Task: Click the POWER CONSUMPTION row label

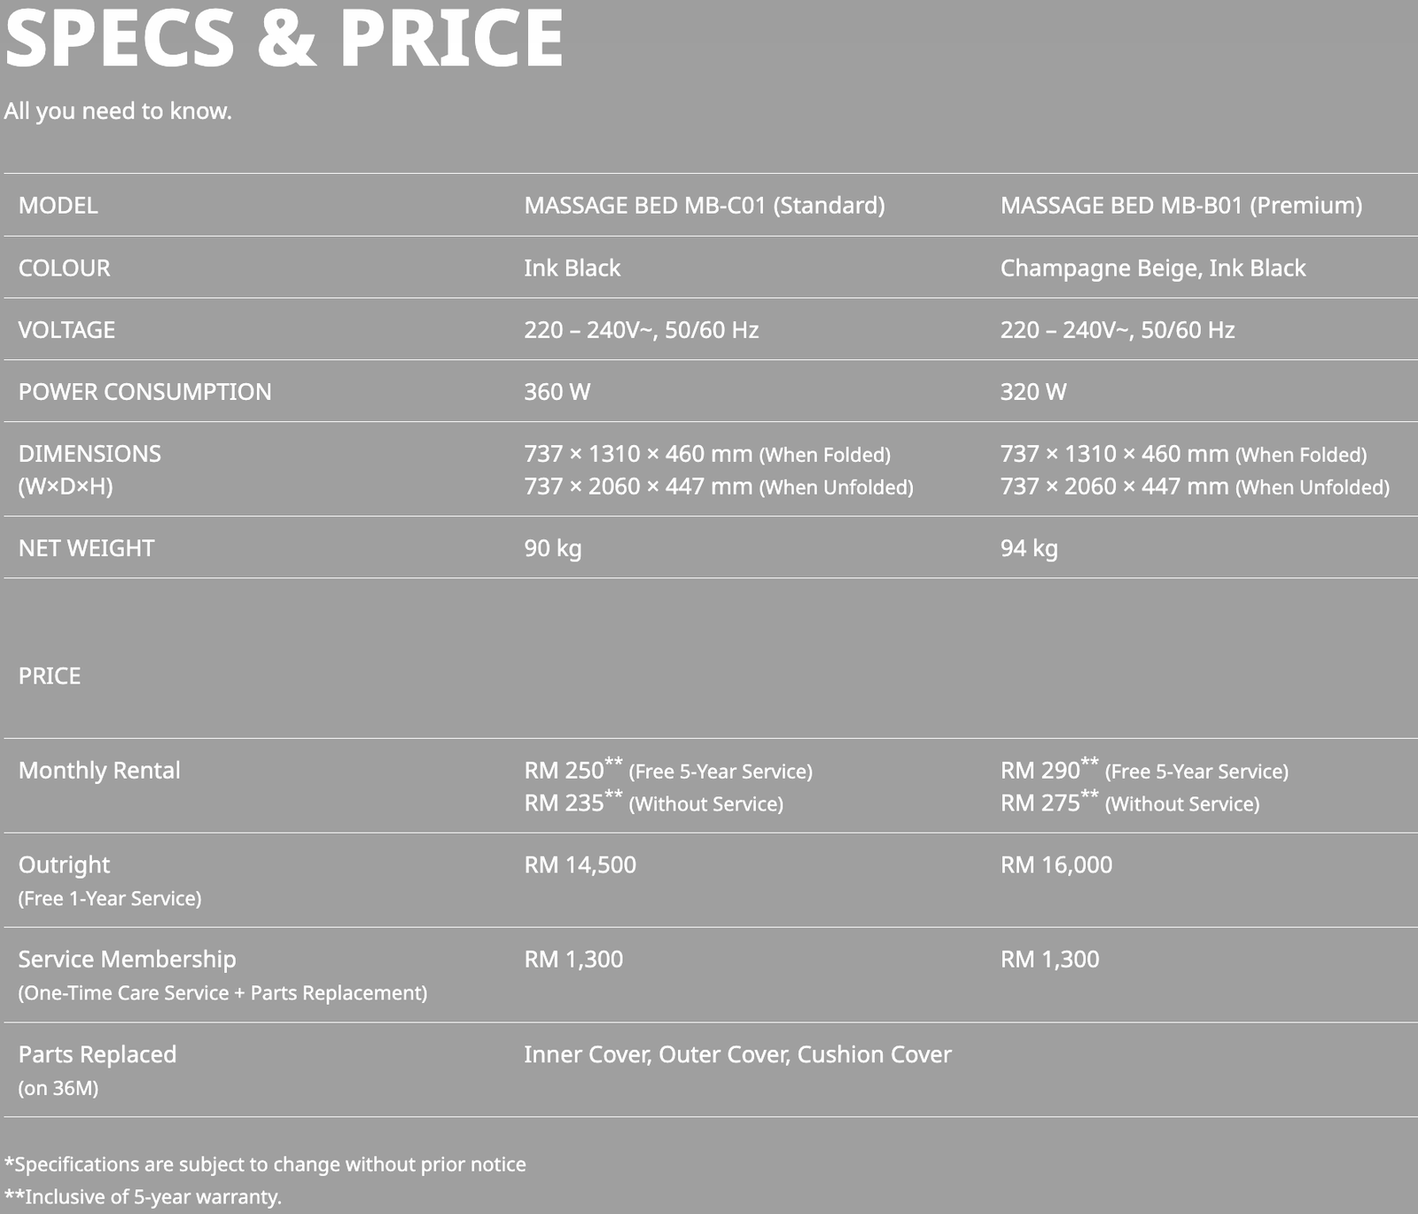Action: tap(144, 392)
